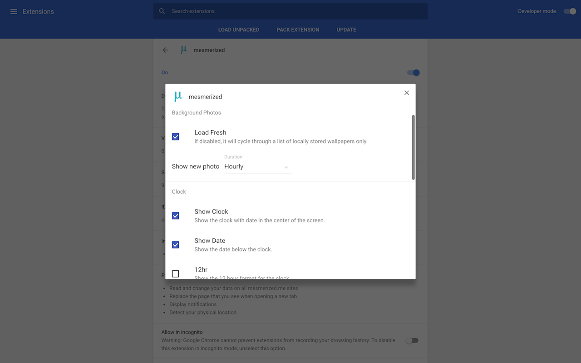Click the Pack Extension button

click(298, 29)
